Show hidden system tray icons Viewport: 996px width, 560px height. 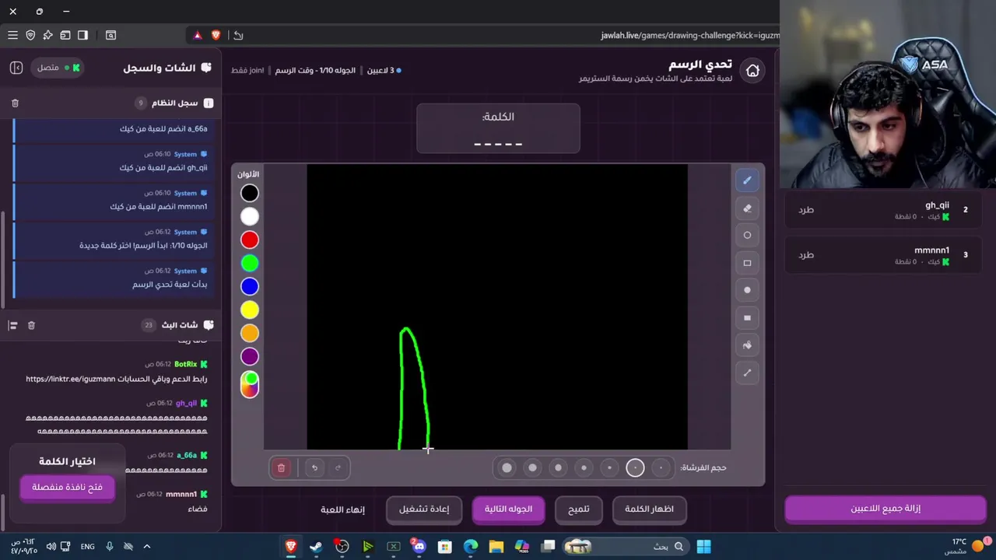146,547
